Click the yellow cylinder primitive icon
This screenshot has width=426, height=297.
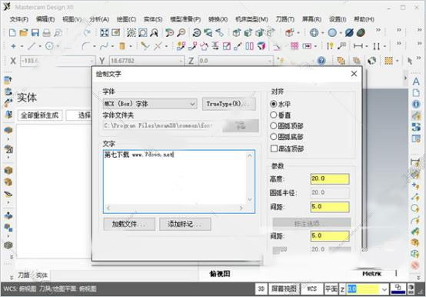tap(122, 46)
